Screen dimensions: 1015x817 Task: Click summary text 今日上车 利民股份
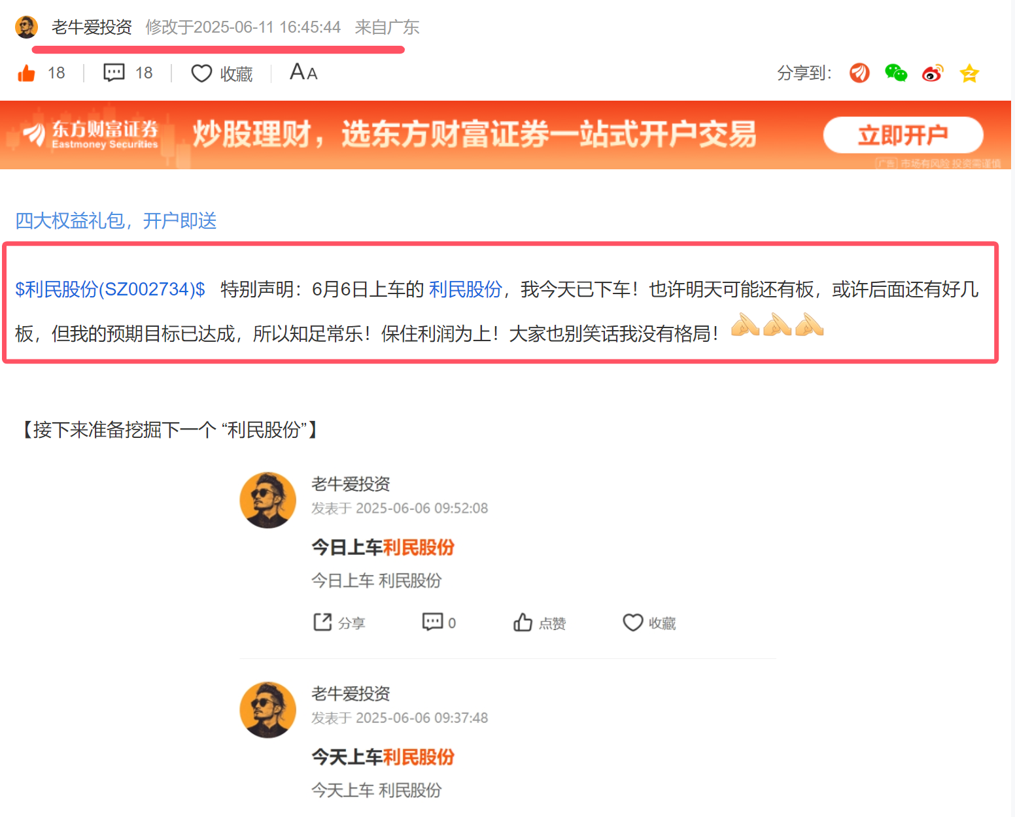click(376, 580)
